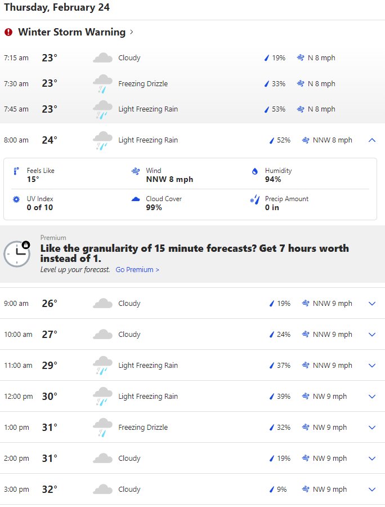The width and height of the screenshot is (385, 507).
Task: Click the Feels Like thermometer icon
Action: [16, 171]
